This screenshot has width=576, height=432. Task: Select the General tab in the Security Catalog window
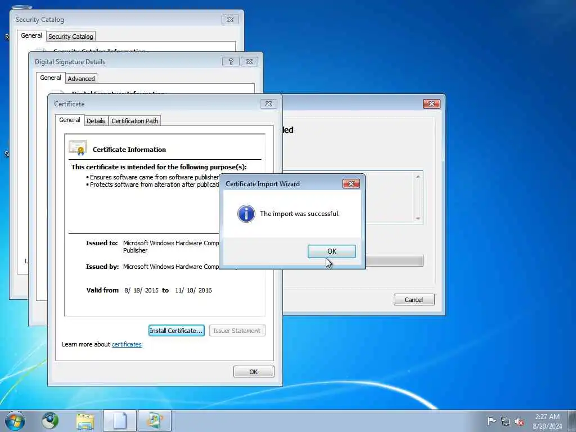coord(31,35)
